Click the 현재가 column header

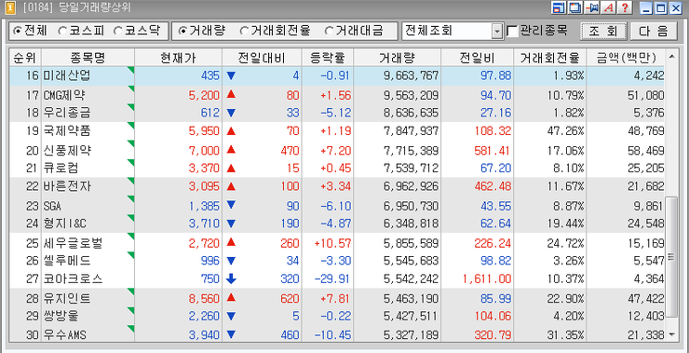tap(179, 57)
